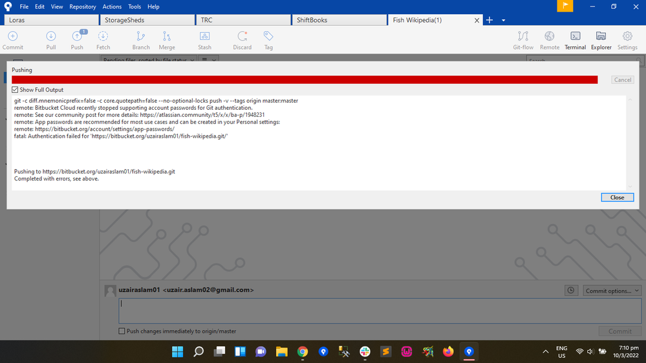Click the orange flag notification icon
646x363 pixels.
click(x=565, y=6)
